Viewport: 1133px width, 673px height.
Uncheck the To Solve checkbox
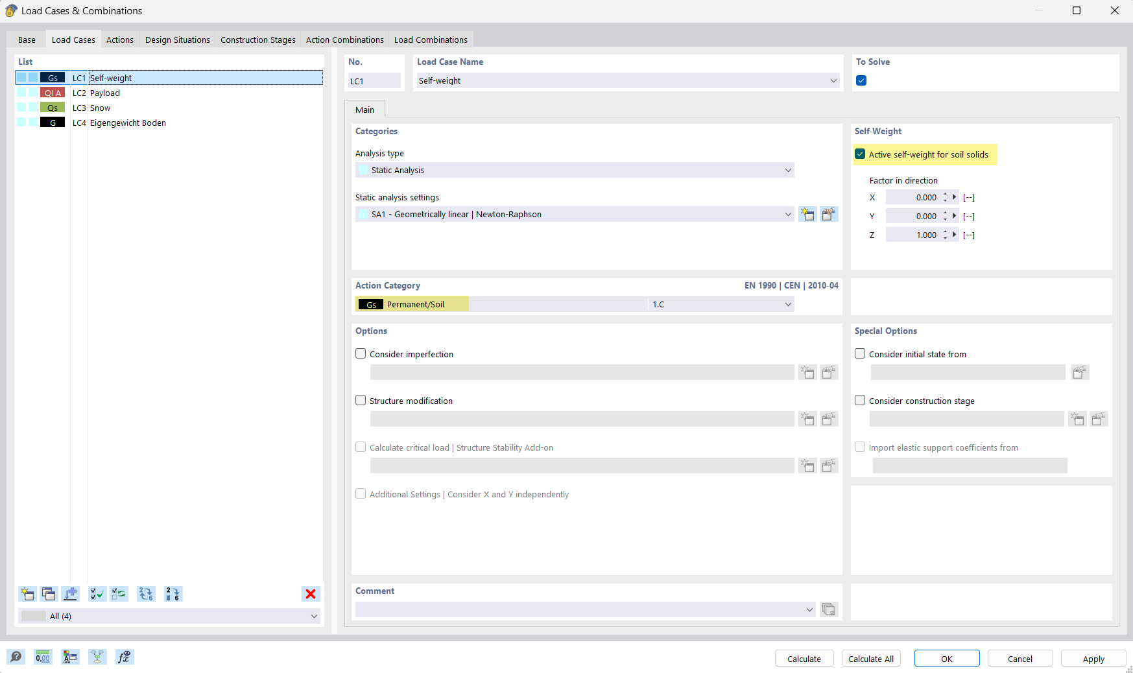[x=861, y=80]
